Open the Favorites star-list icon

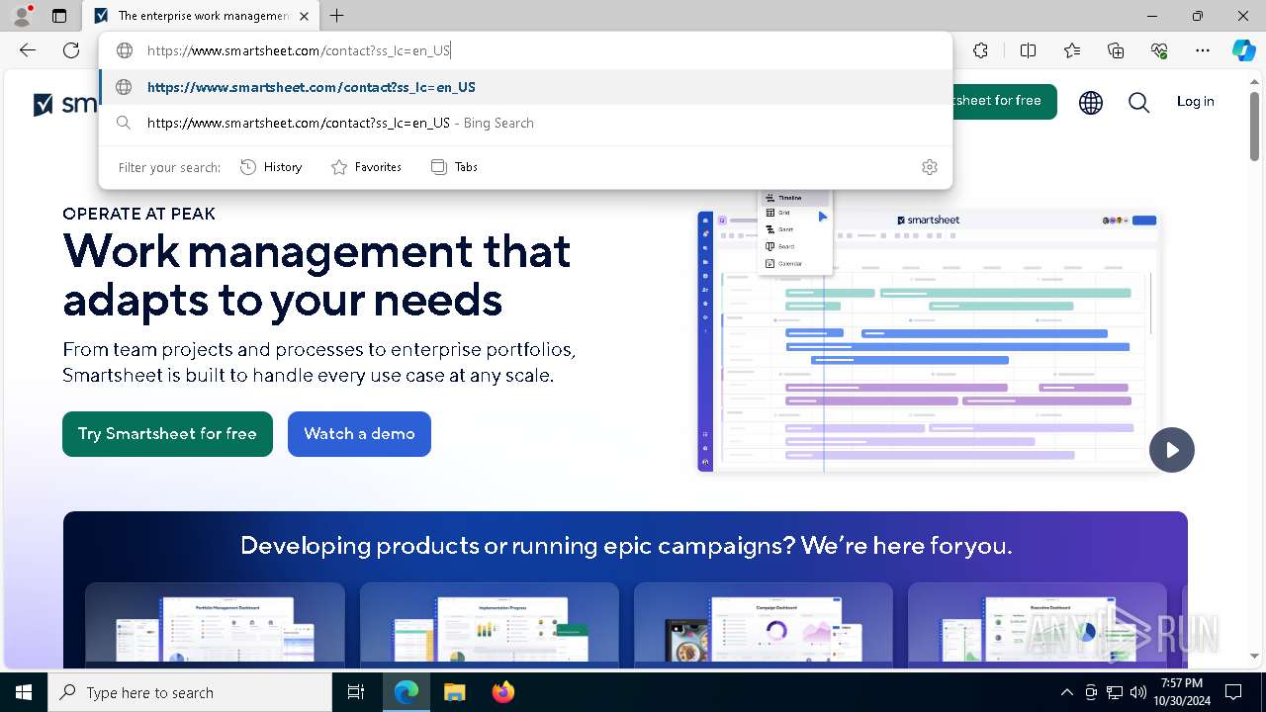click(1072, 50)
